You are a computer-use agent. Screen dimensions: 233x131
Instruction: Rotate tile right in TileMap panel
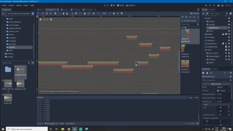pyautogui.click(x=186, y=17)
